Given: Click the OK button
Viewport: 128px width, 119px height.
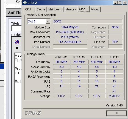Looking at the screenshot, I should click(116, 113).
